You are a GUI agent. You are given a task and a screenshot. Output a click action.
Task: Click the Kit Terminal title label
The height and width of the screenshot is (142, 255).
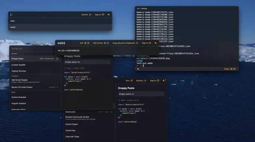tap(142, 9)
